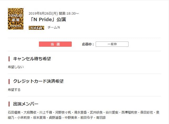Click member name 南羽諒

click(101, 117)
